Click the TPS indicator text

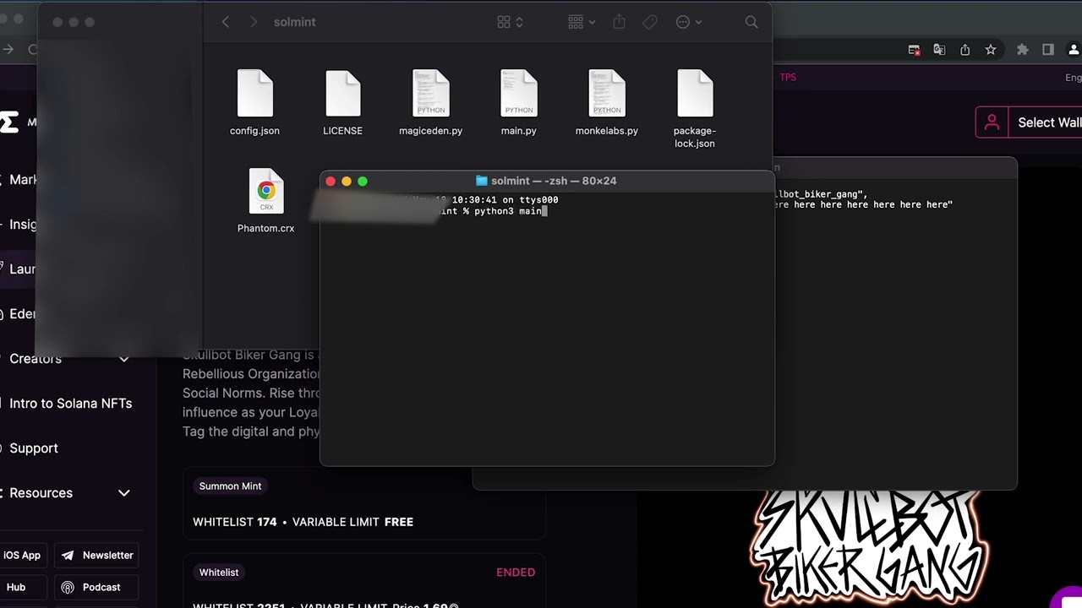point(788,77)
